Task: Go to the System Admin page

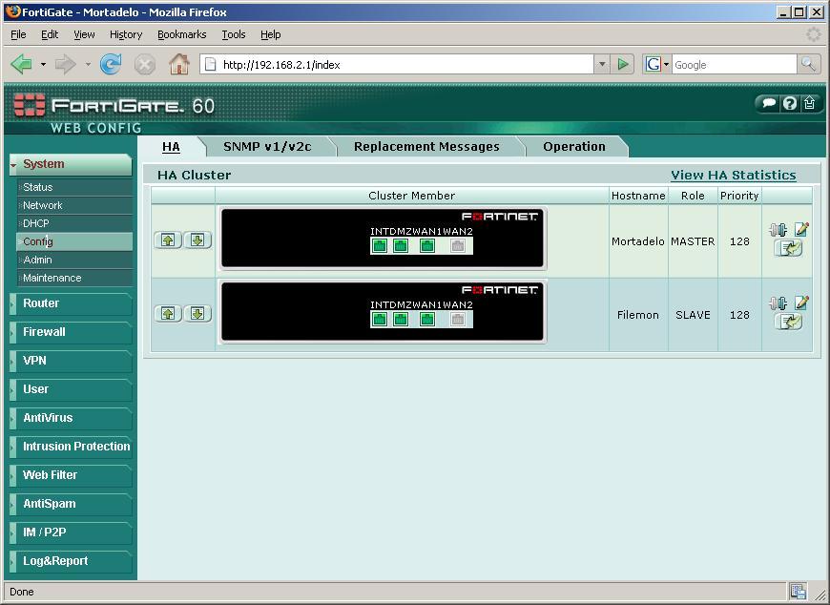Action: (74, 260)
